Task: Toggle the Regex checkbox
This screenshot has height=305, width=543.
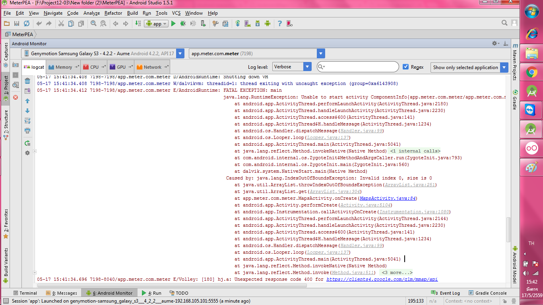Action: (x=405, y=67)
